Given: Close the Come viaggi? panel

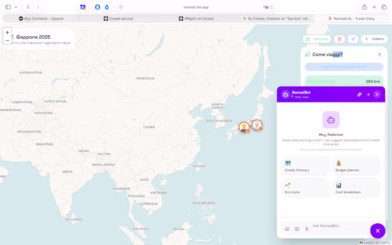Looking at the screenshot, I should [x=379, y=54].
